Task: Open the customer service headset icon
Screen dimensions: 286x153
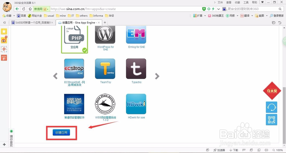Action: coord(271,107)
